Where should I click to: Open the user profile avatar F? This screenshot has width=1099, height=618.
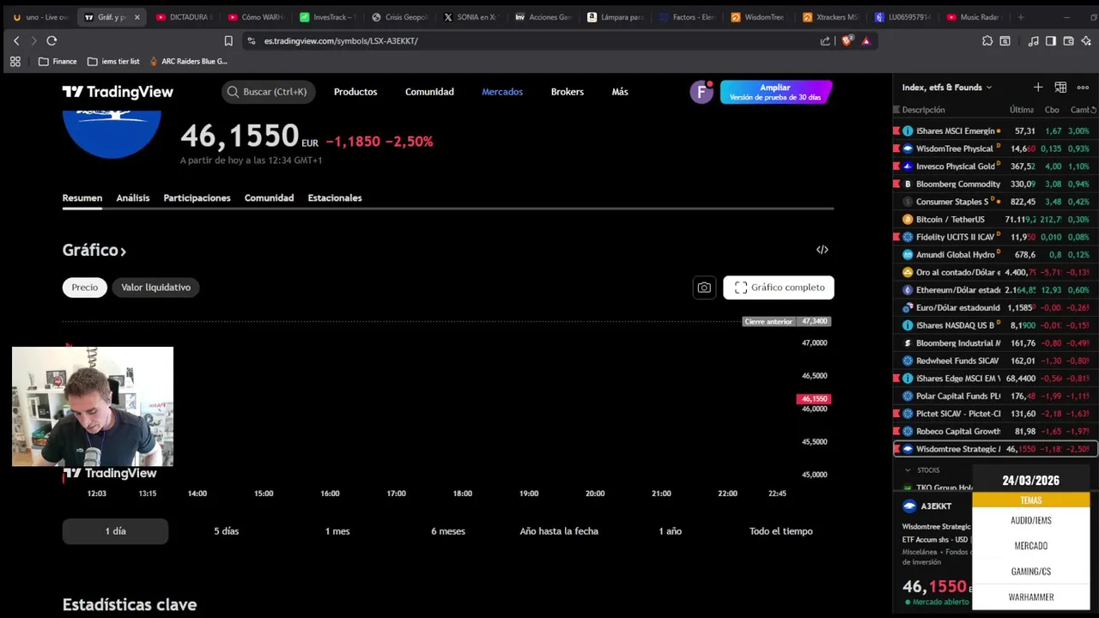coord(701,92)
